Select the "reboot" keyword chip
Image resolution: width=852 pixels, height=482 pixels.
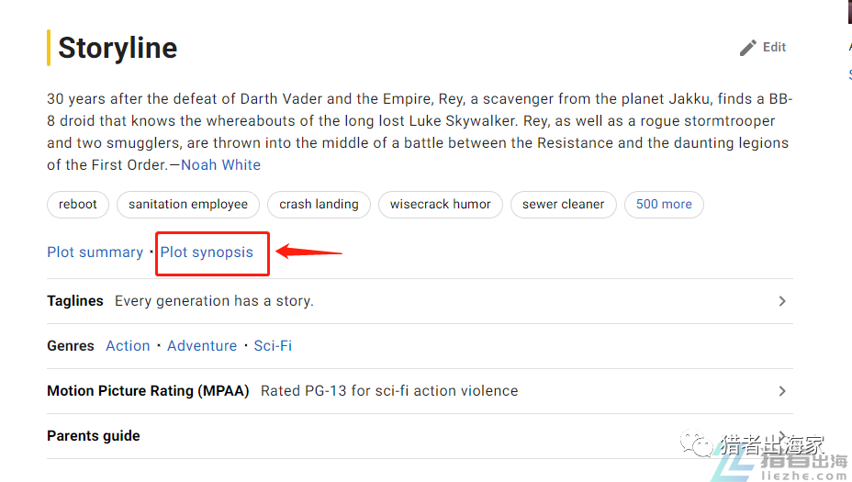pyautogui.click(x=78, y=205)
